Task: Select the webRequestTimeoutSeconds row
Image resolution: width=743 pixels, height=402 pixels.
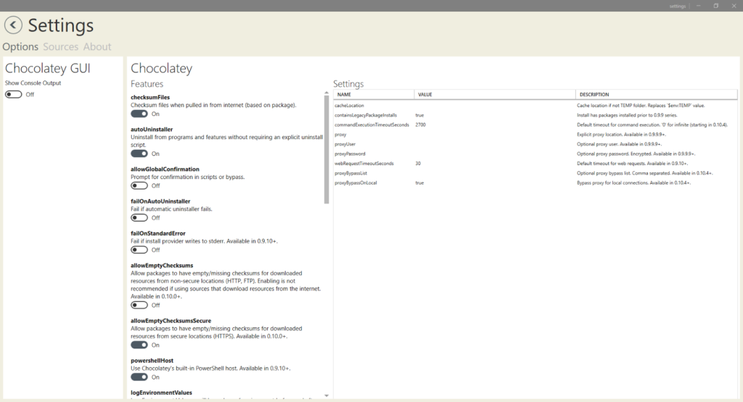Action: (535, 164)
